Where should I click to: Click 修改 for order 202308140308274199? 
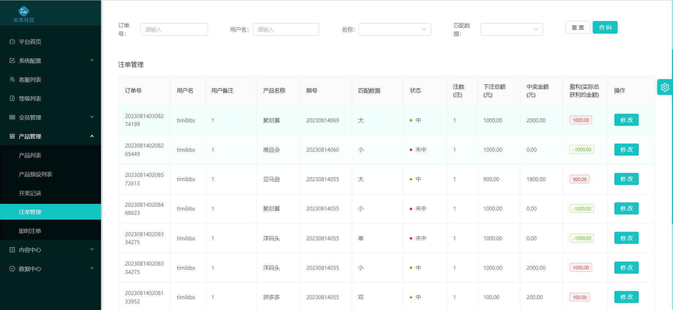click(x=626, y=120)
